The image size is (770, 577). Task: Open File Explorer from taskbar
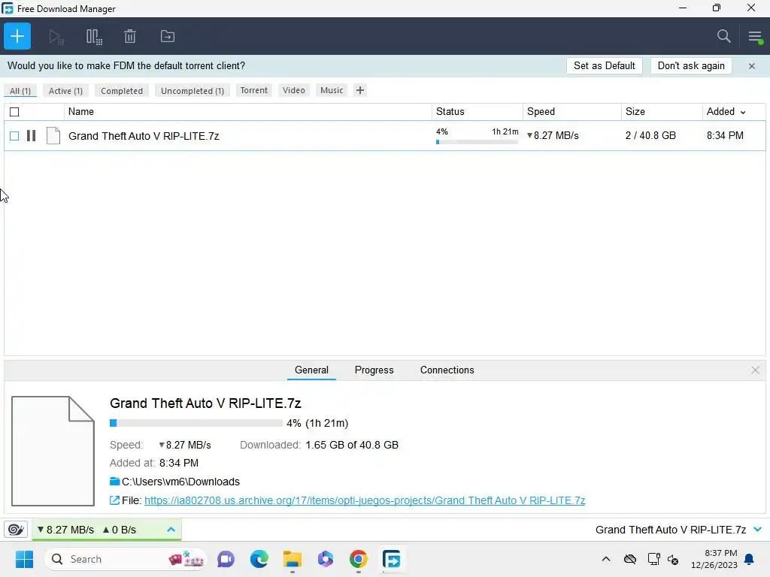pyautogui.click(x=293, y=559)
